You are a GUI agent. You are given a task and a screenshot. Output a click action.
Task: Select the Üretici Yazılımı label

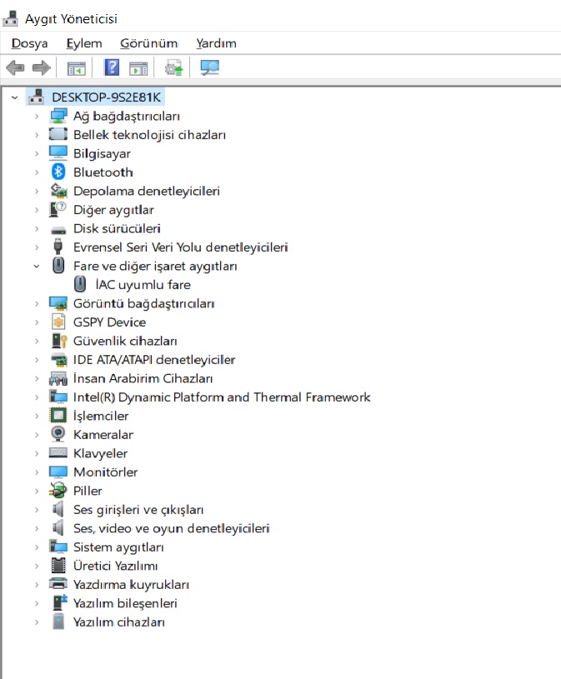pos(116,566)
